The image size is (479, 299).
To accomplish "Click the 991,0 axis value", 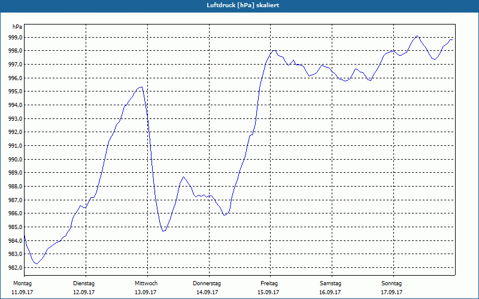I will point(17,146).
